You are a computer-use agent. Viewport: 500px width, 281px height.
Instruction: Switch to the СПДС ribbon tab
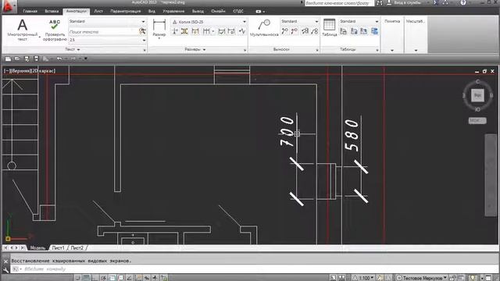pos(238,11)
